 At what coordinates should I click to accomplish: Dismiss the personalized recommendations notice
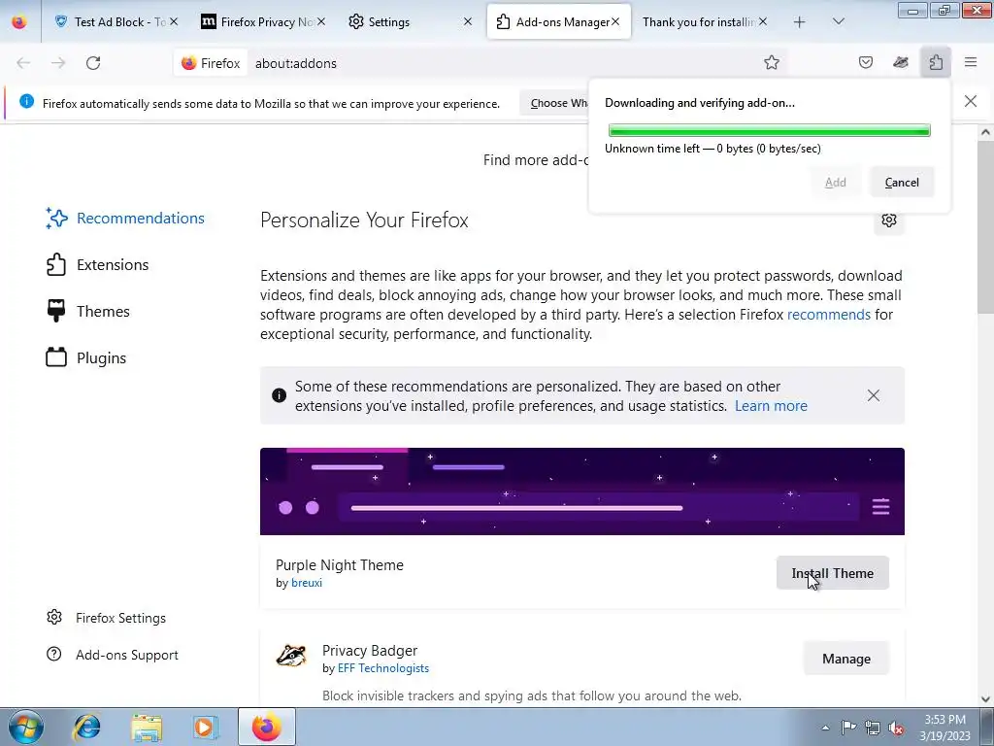tap(874, 395)
